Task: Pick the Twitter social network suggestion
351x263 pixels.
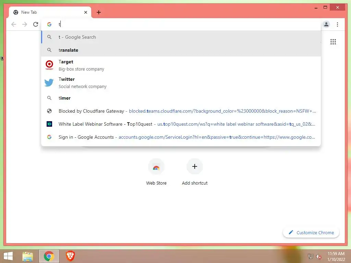Action: coord(181,83)
